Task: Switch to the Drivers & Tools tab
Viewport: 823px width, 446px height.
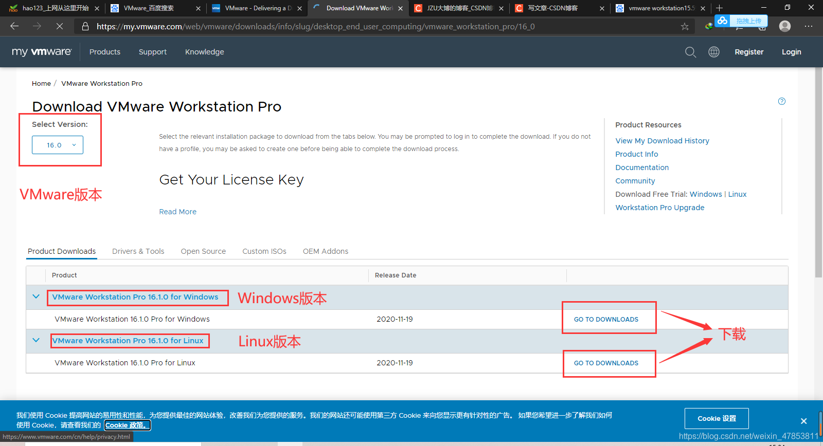Action: pos(138,251)
